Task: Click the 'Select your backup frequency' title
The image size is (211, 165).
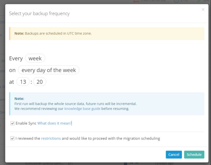Action: pyautogui.click(x=39, y=13)
